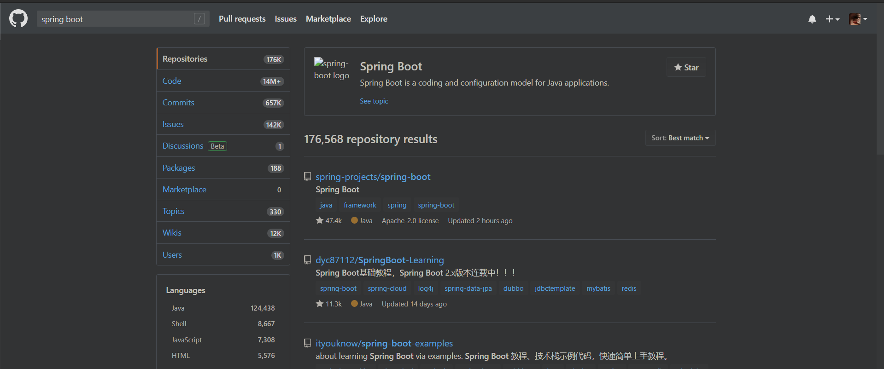
Task: Focus the search box containing spring boot
Action: (123, 19)
